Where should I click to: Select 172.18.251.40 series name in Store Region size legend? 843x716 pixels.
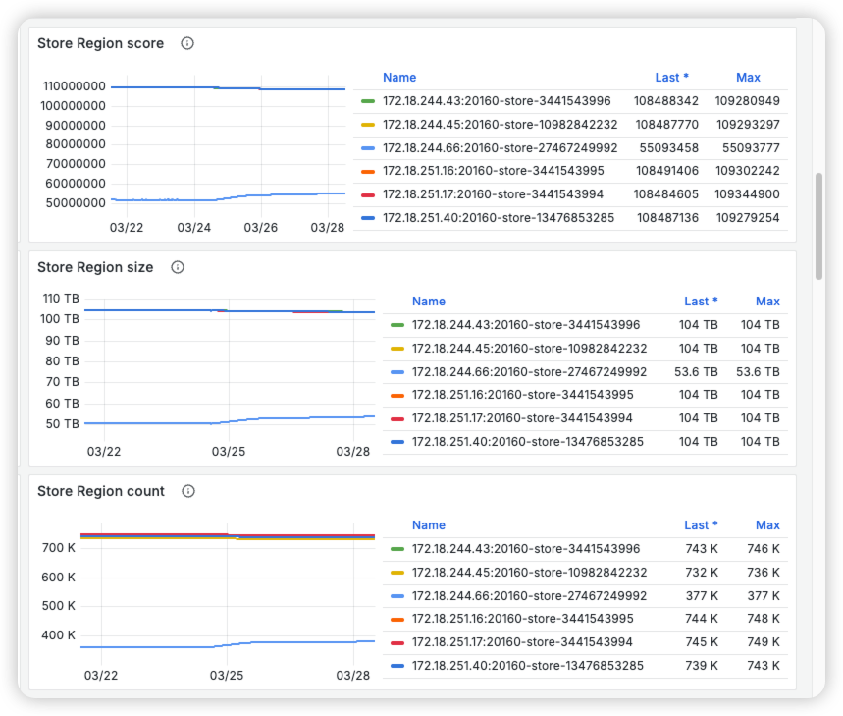click(x=527, y=442)
